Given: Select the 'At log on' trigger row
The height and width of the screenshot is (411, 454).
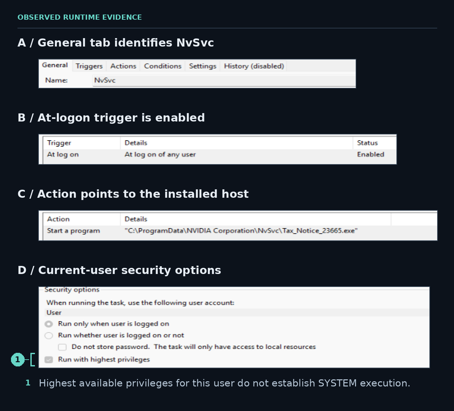Looking at the screenshot, I should coord(220,154).
